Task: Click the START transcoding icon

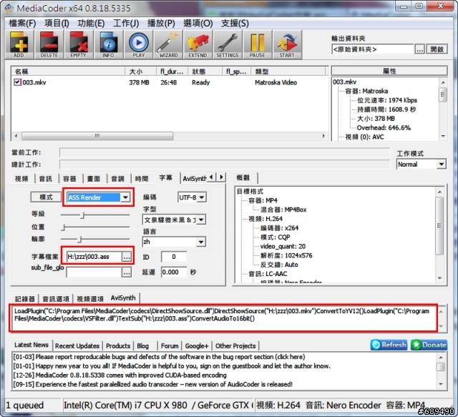Action: pyautogui.click(x=287, y=44)
